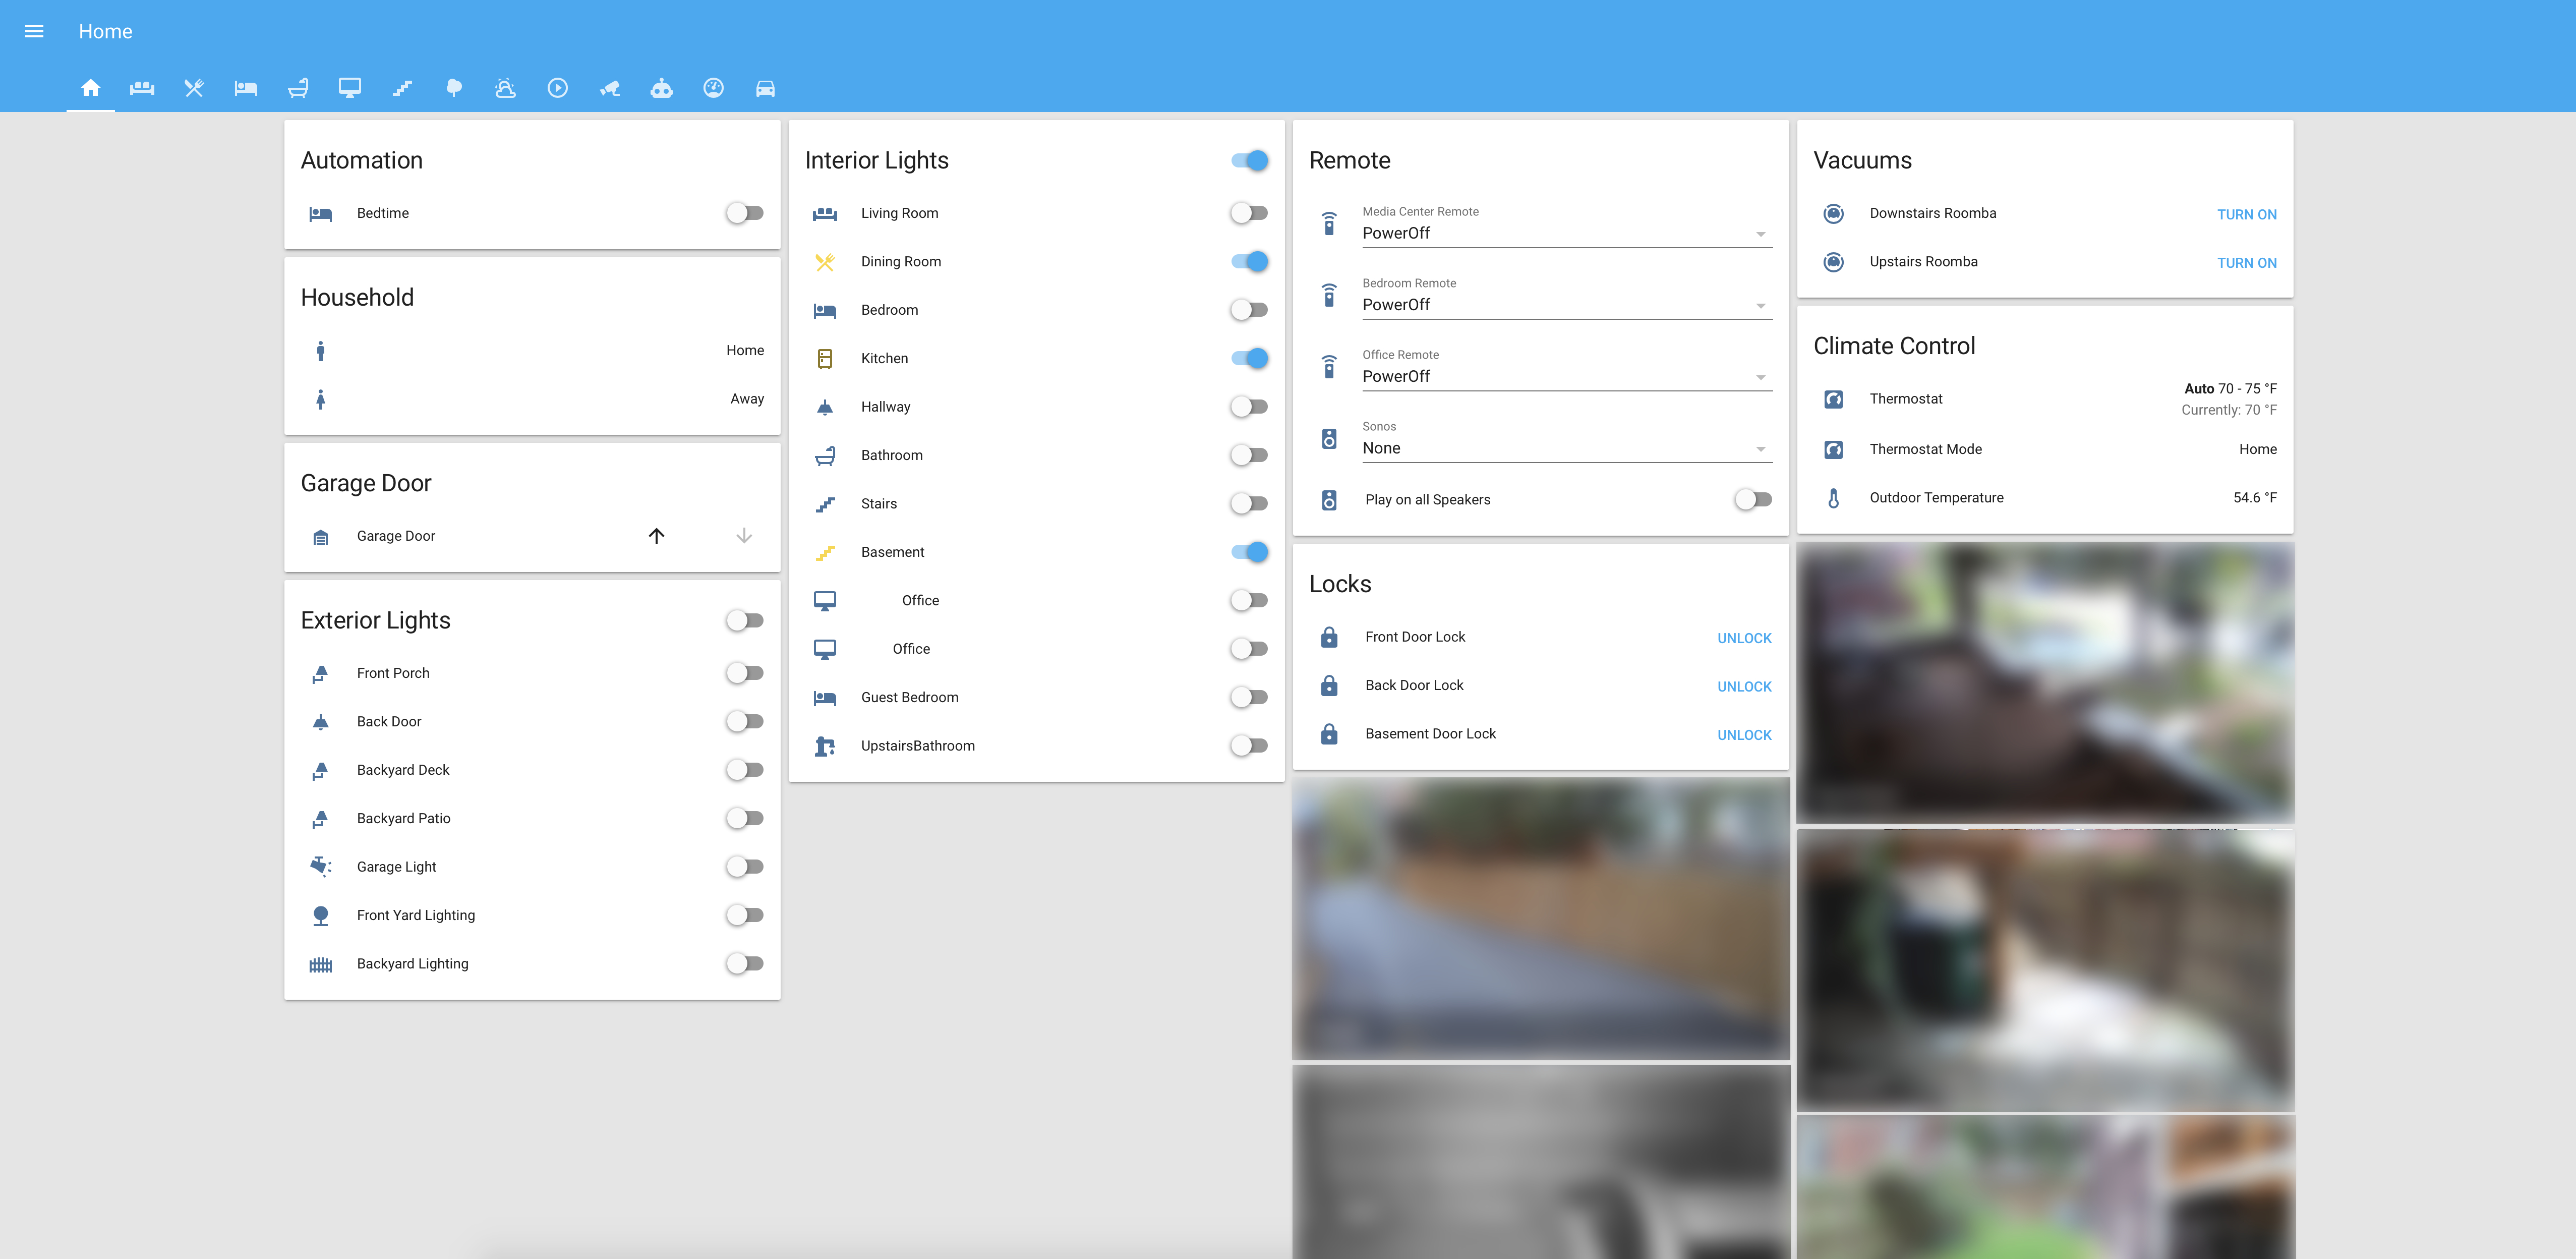Unlock the Front Door Lock
The width and height of the screenshot is (2576, 1259).
click(x=1743, y=638)
